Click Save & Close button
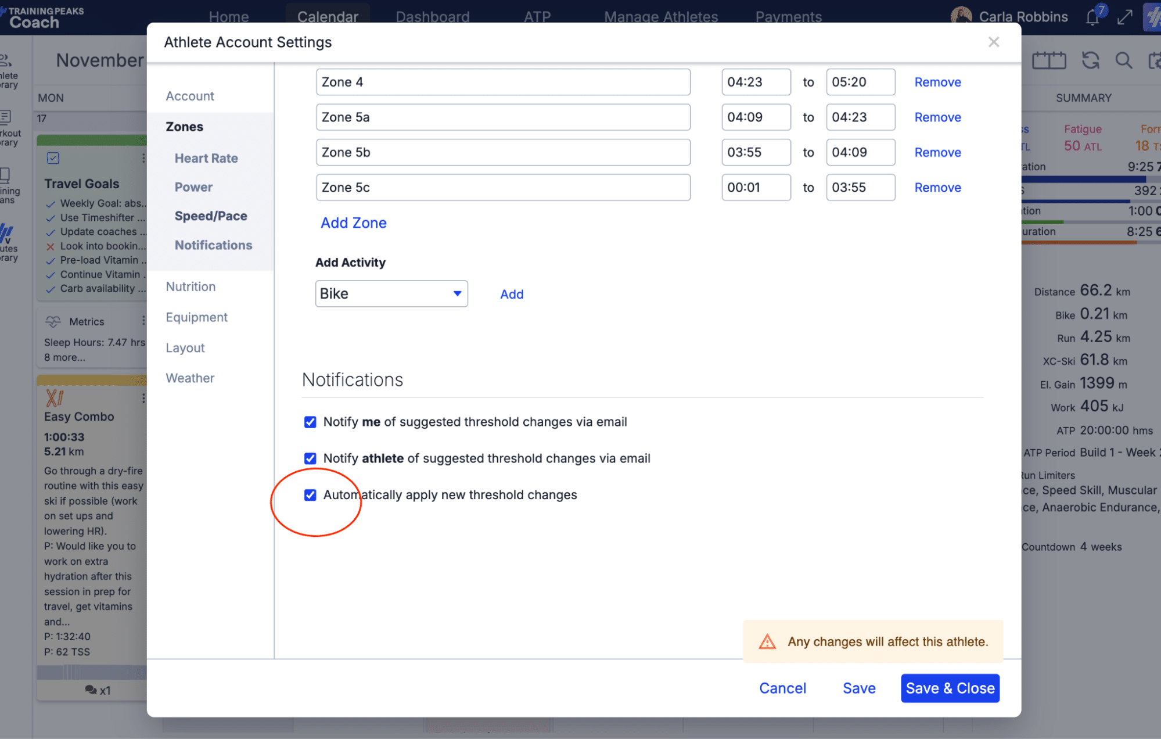1161x739 pixels. click(x=950, y=688)
